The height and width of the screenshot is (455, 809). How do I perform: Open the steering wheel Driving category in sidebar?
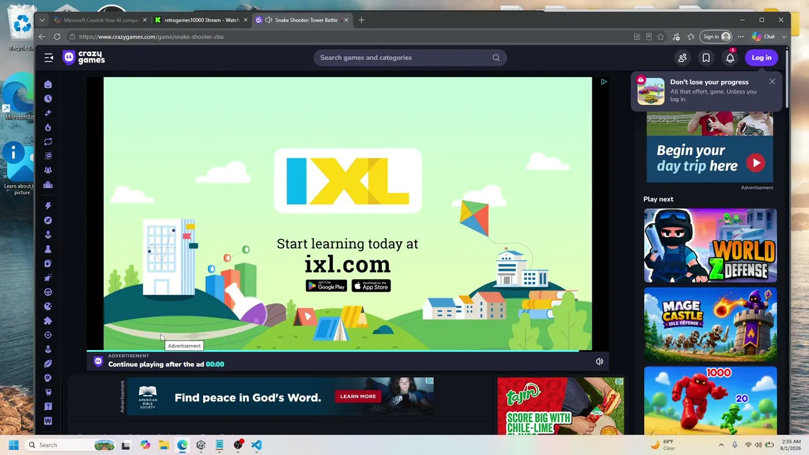pos(48,292)
